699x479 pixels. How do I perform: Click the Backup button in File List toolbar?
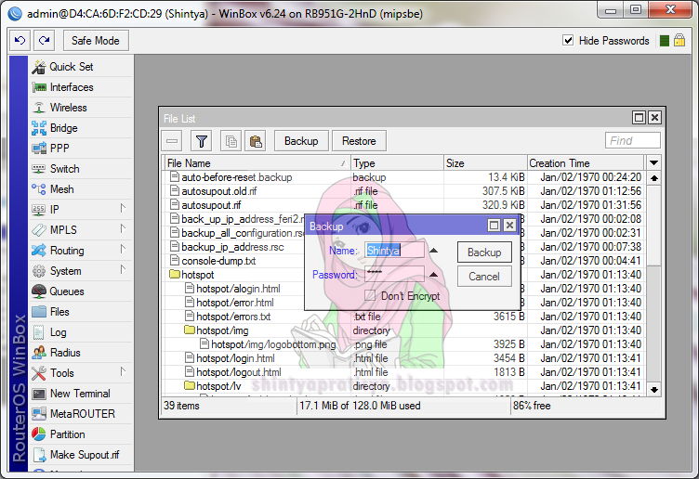point(301,141)
